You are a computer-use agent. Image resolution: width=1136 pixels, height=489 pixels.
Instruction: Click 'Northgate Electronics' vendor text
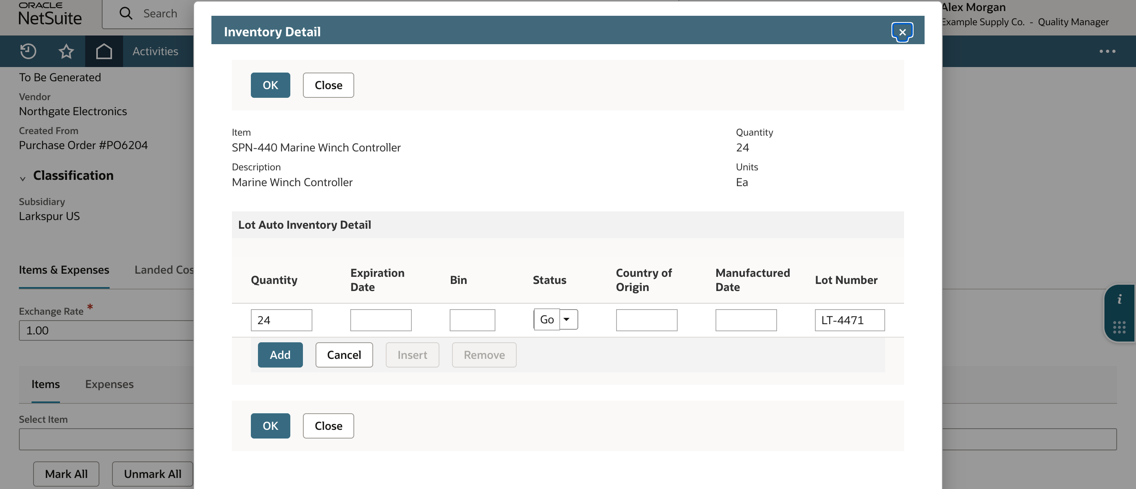(73, 111)
